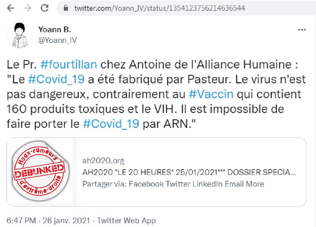This screenshot has width=316, height=227.
Task: Click the ah2020.org domain in card
Action: tap(103, 160)
